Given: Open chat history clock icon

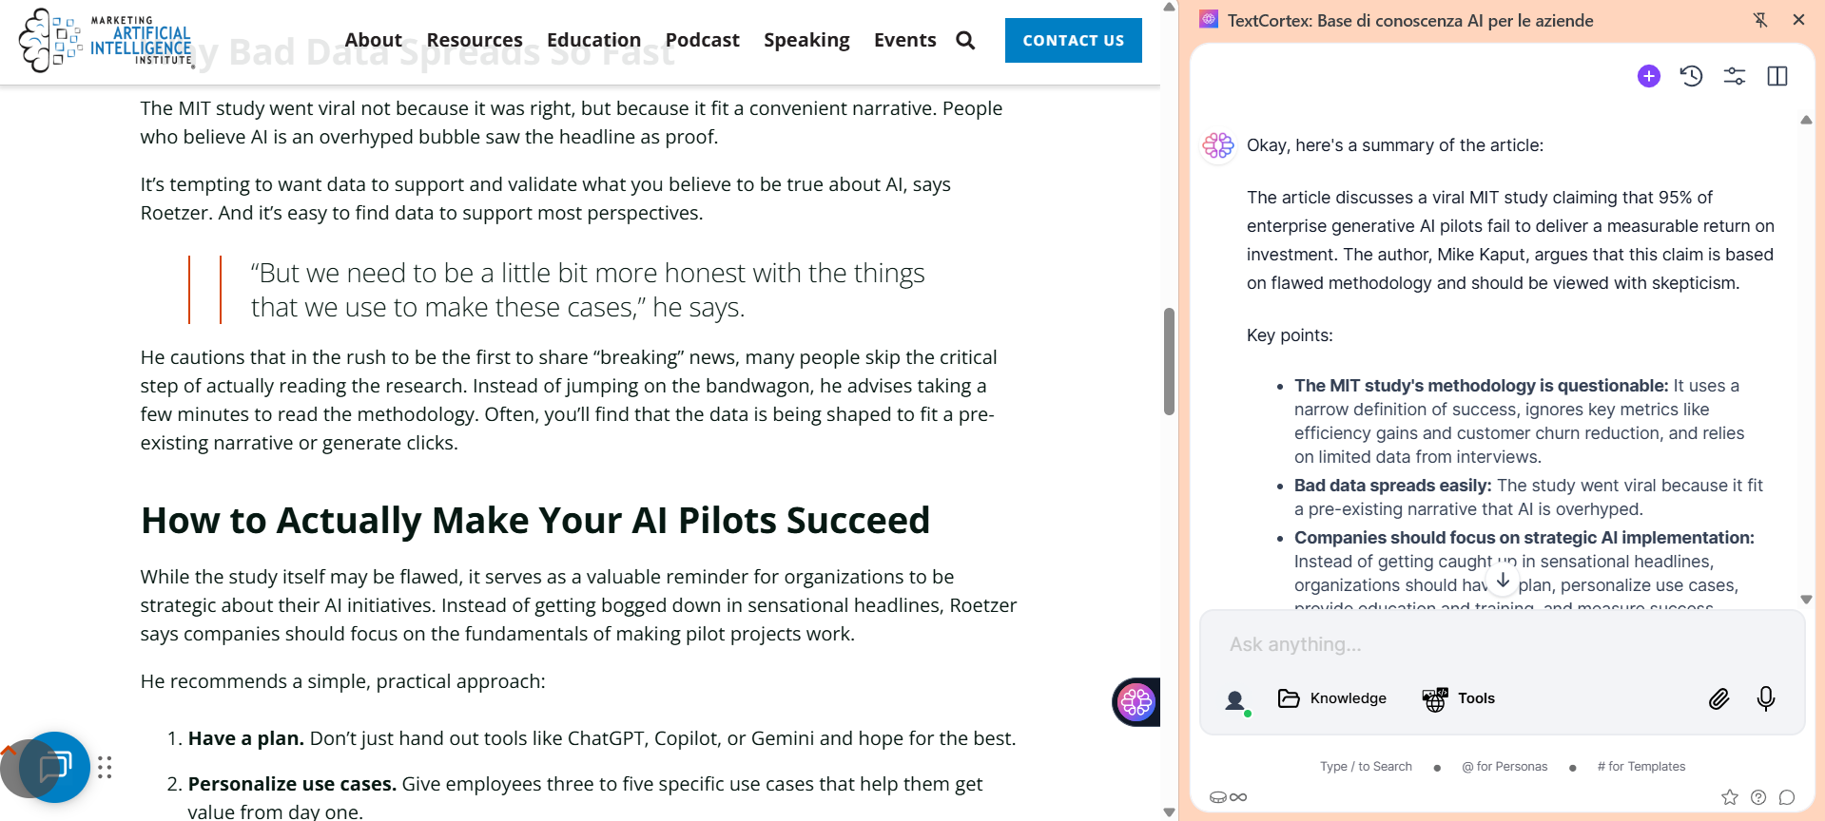Looking at the screenshot, I should pyautogui.click(x=1691, y=76).
